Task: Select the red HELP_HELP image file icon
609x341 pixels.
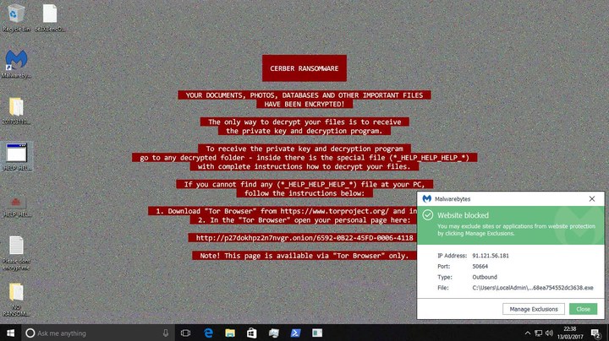Action: [x=16, y=205]
